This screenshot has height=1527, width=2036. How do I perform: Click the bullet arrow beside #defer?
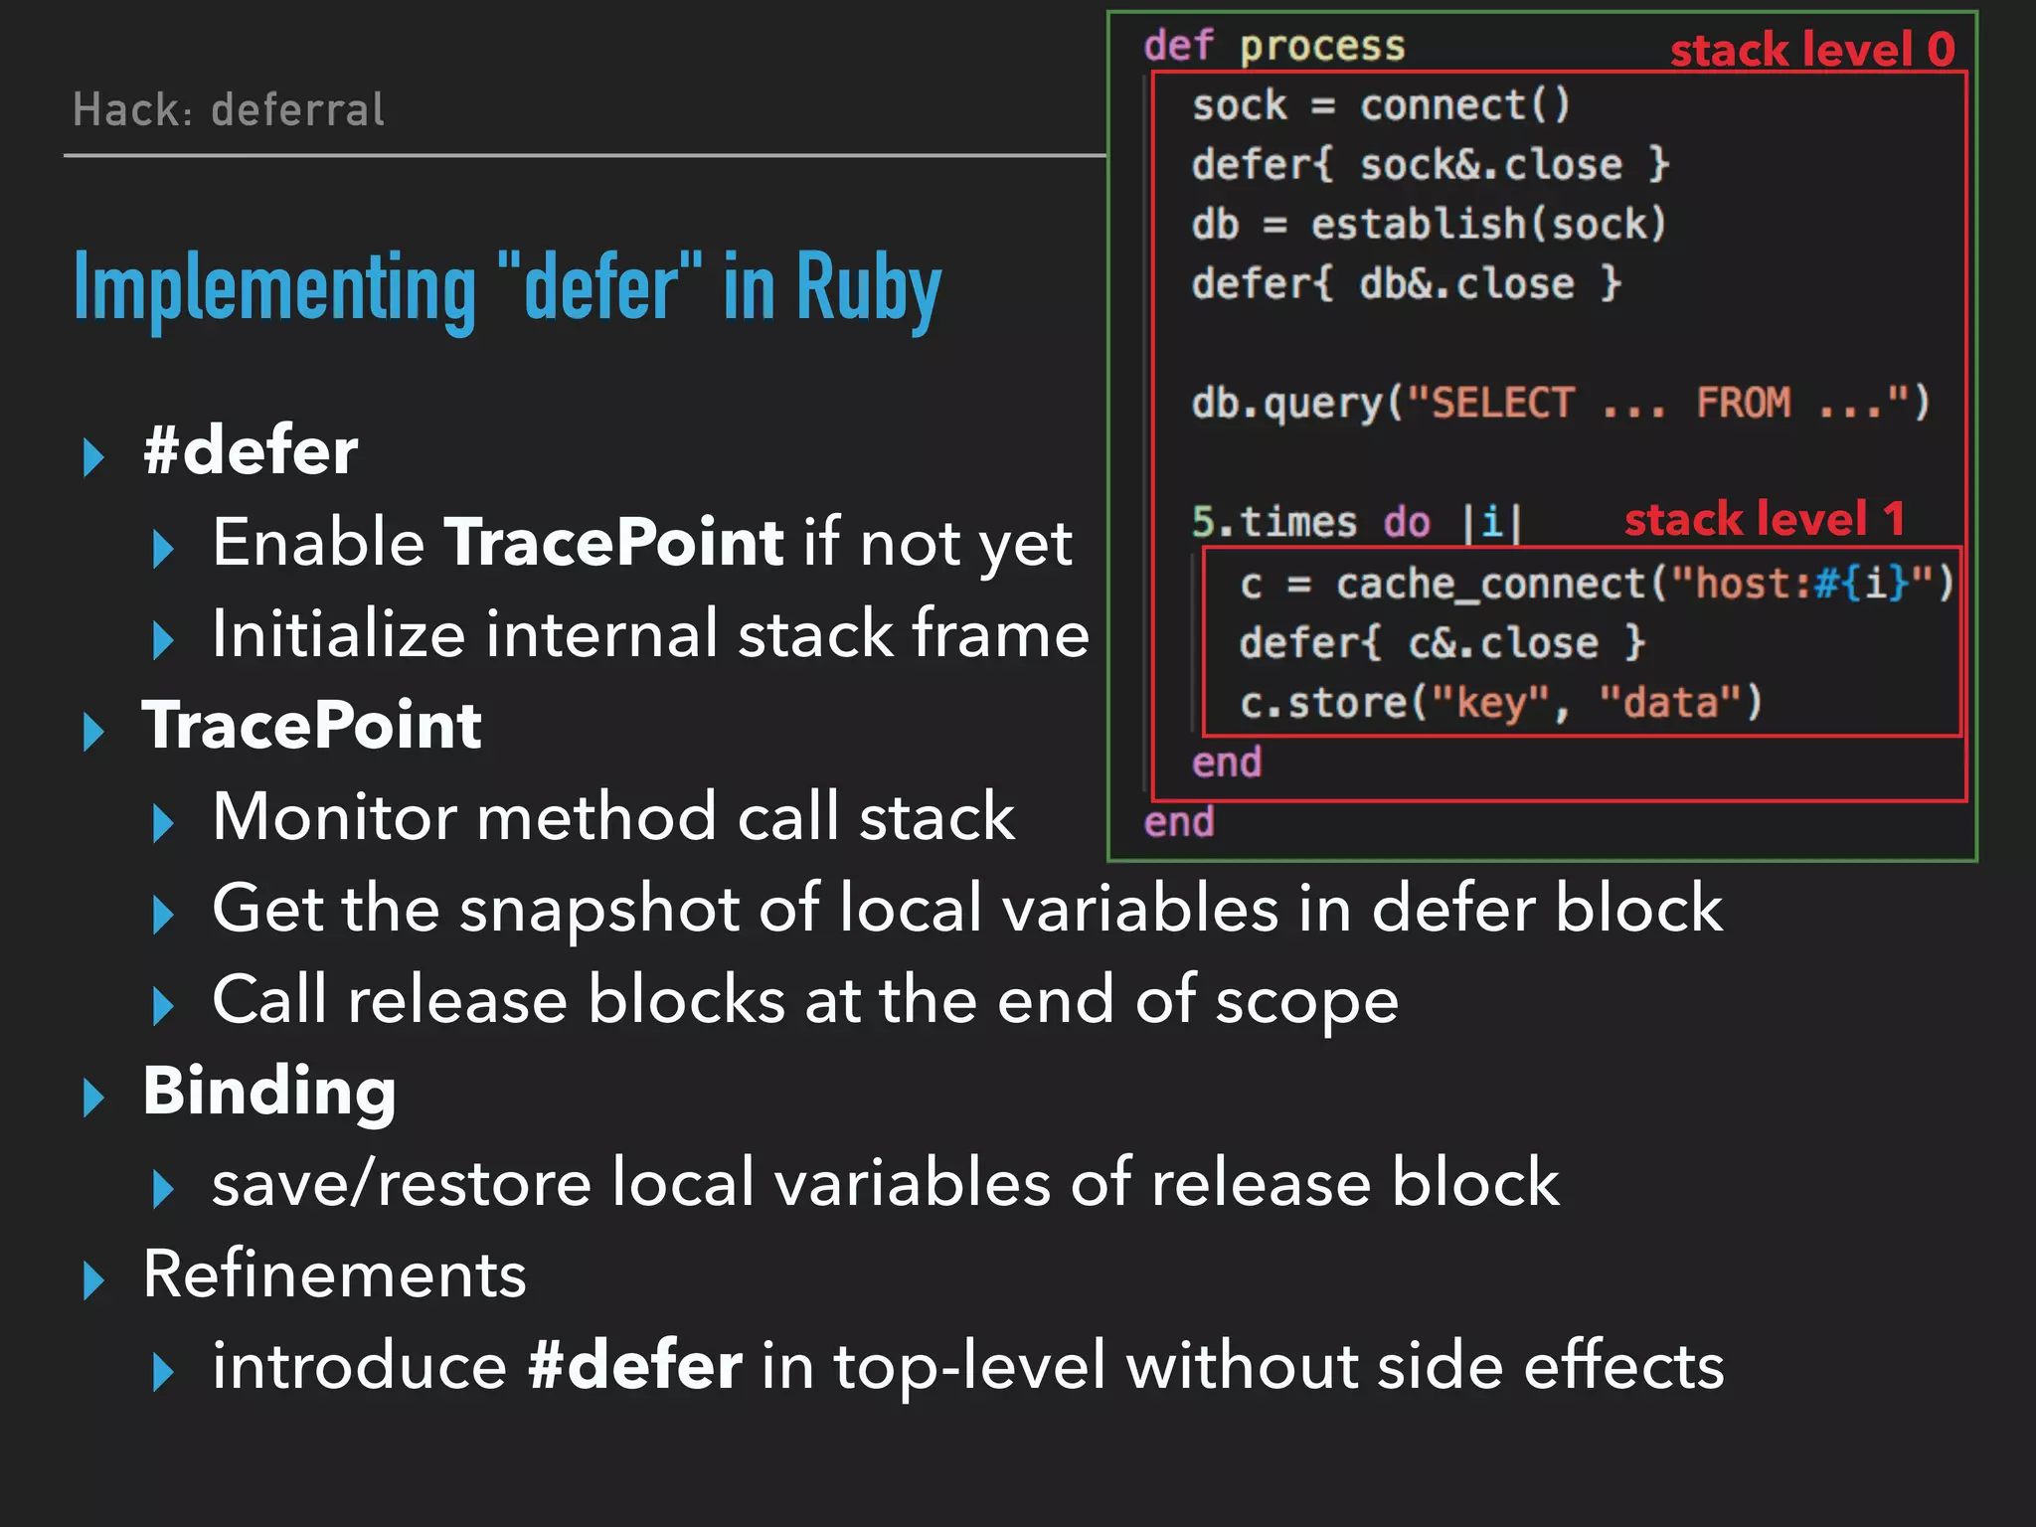click(93, 457)
